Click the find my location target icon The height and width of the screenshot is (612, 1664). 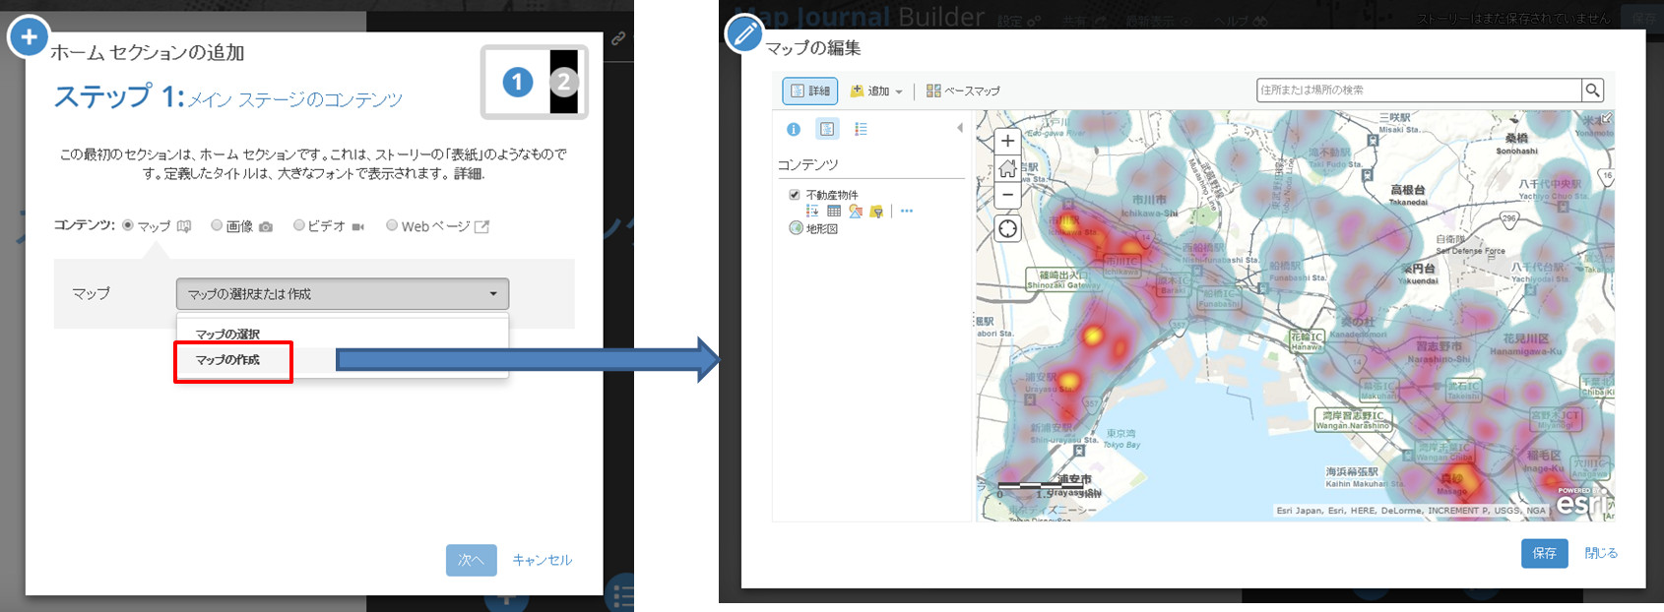click(1007, 229)
